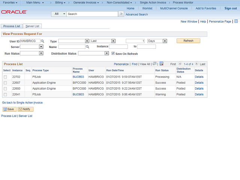
Task: Click Find link in Process List grid
Action: [135, 64]
